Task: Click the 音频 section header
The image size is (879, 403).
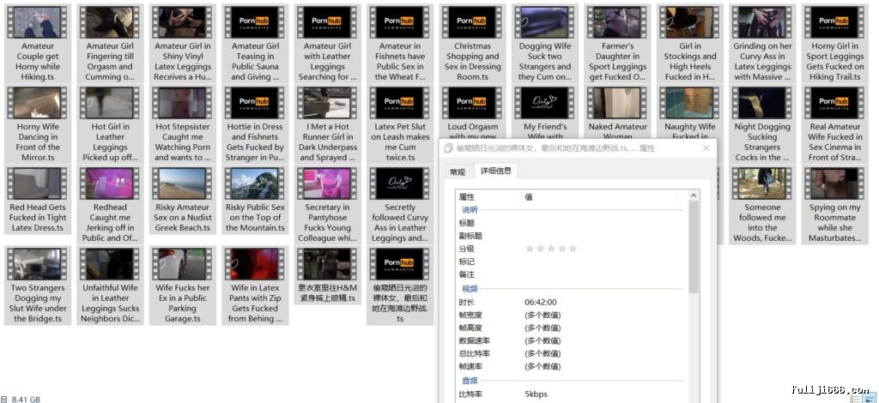Action: click(x=470, y=381)
